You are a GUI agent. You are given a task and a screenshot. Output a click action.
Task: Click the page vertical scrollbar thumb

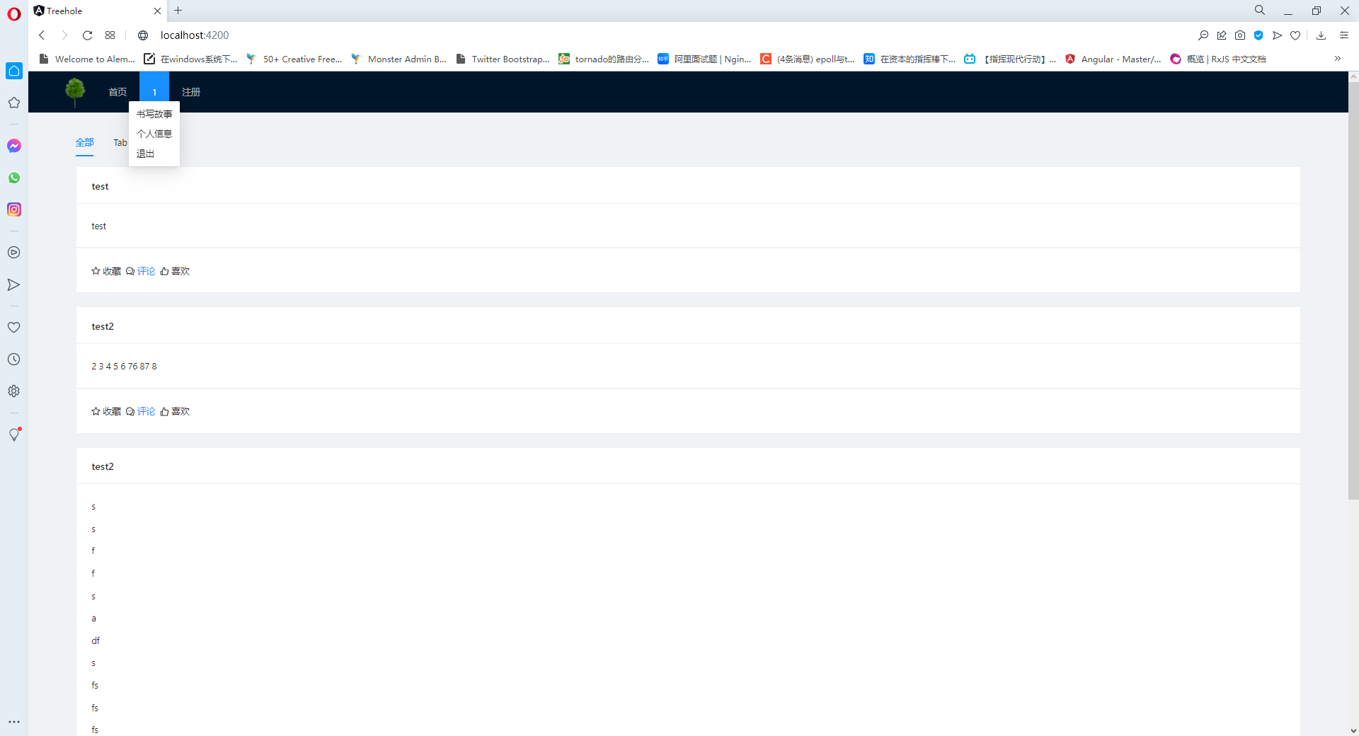[x=1353, y=290]
